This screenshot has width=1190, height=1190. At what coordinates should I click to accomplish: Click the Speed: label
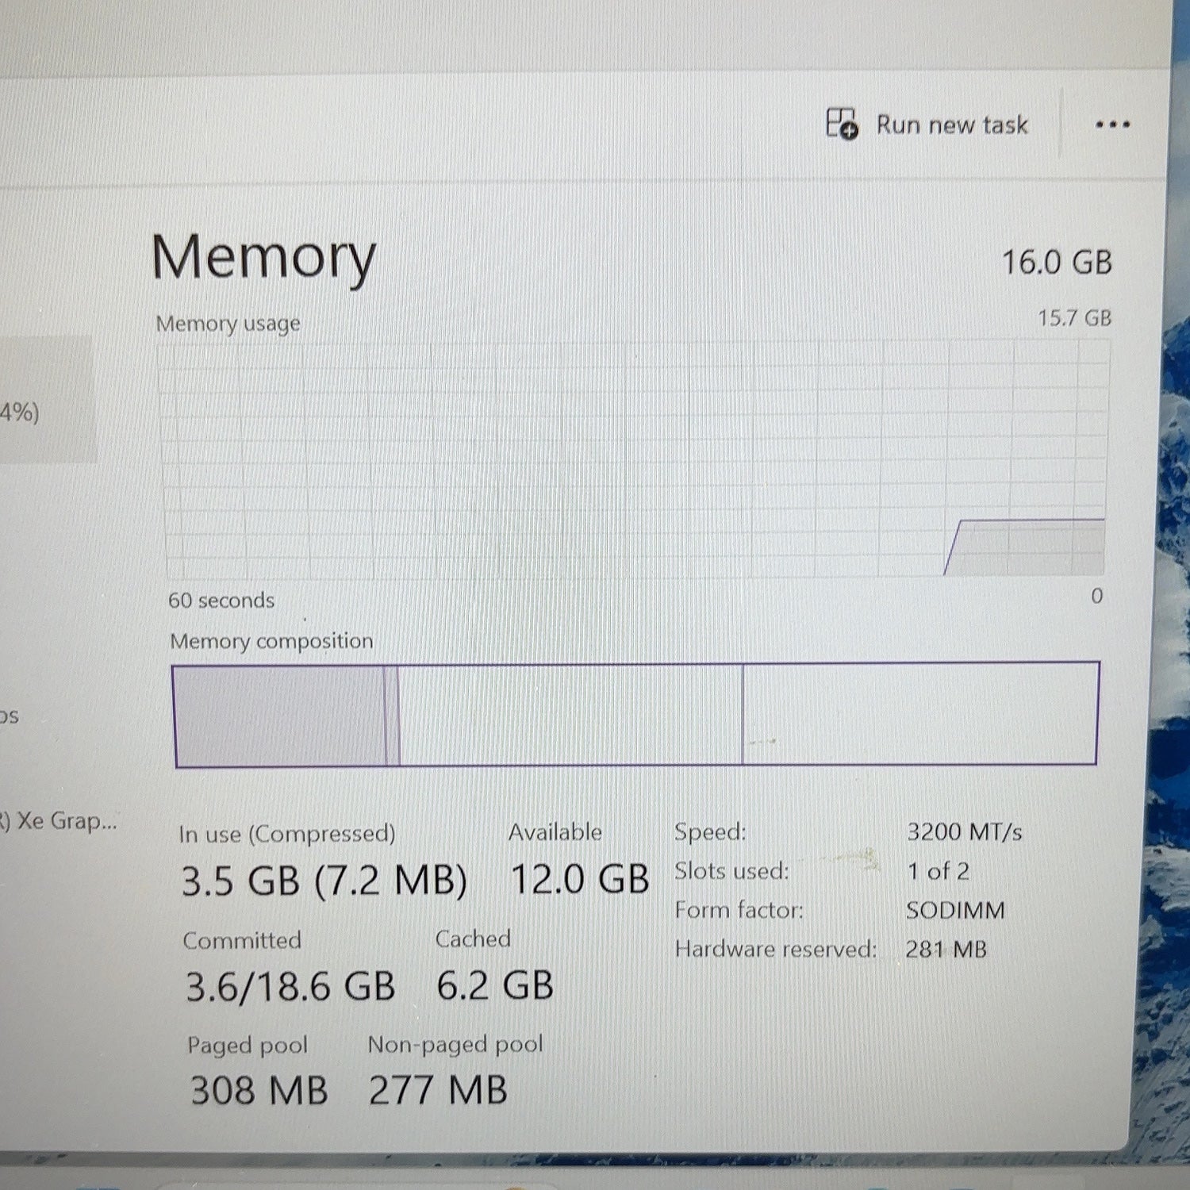711,831
